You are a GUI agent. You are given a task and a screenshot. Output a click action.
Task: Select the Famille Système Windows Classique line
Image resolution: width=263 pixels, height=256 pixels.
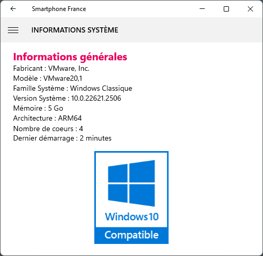[x=73, y=89]
